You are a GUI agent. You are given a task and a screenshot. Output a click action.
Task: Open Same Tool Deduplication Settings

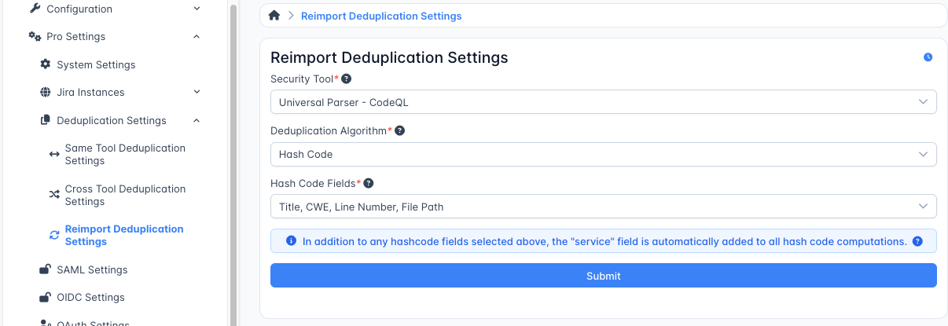pyautogui.click(x=125, y=154)
